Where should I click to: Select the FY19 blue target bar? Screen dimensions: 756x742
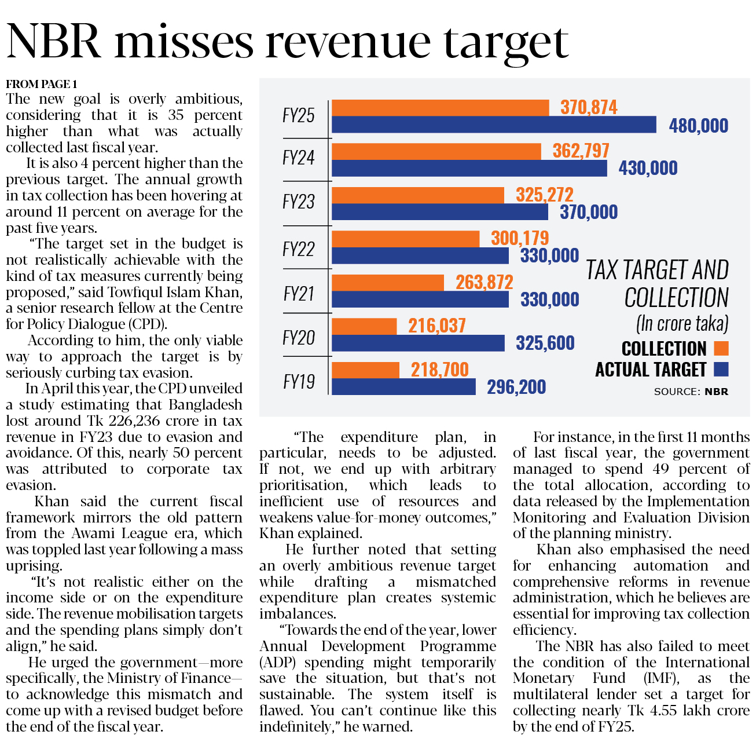[x=403, y=387]
